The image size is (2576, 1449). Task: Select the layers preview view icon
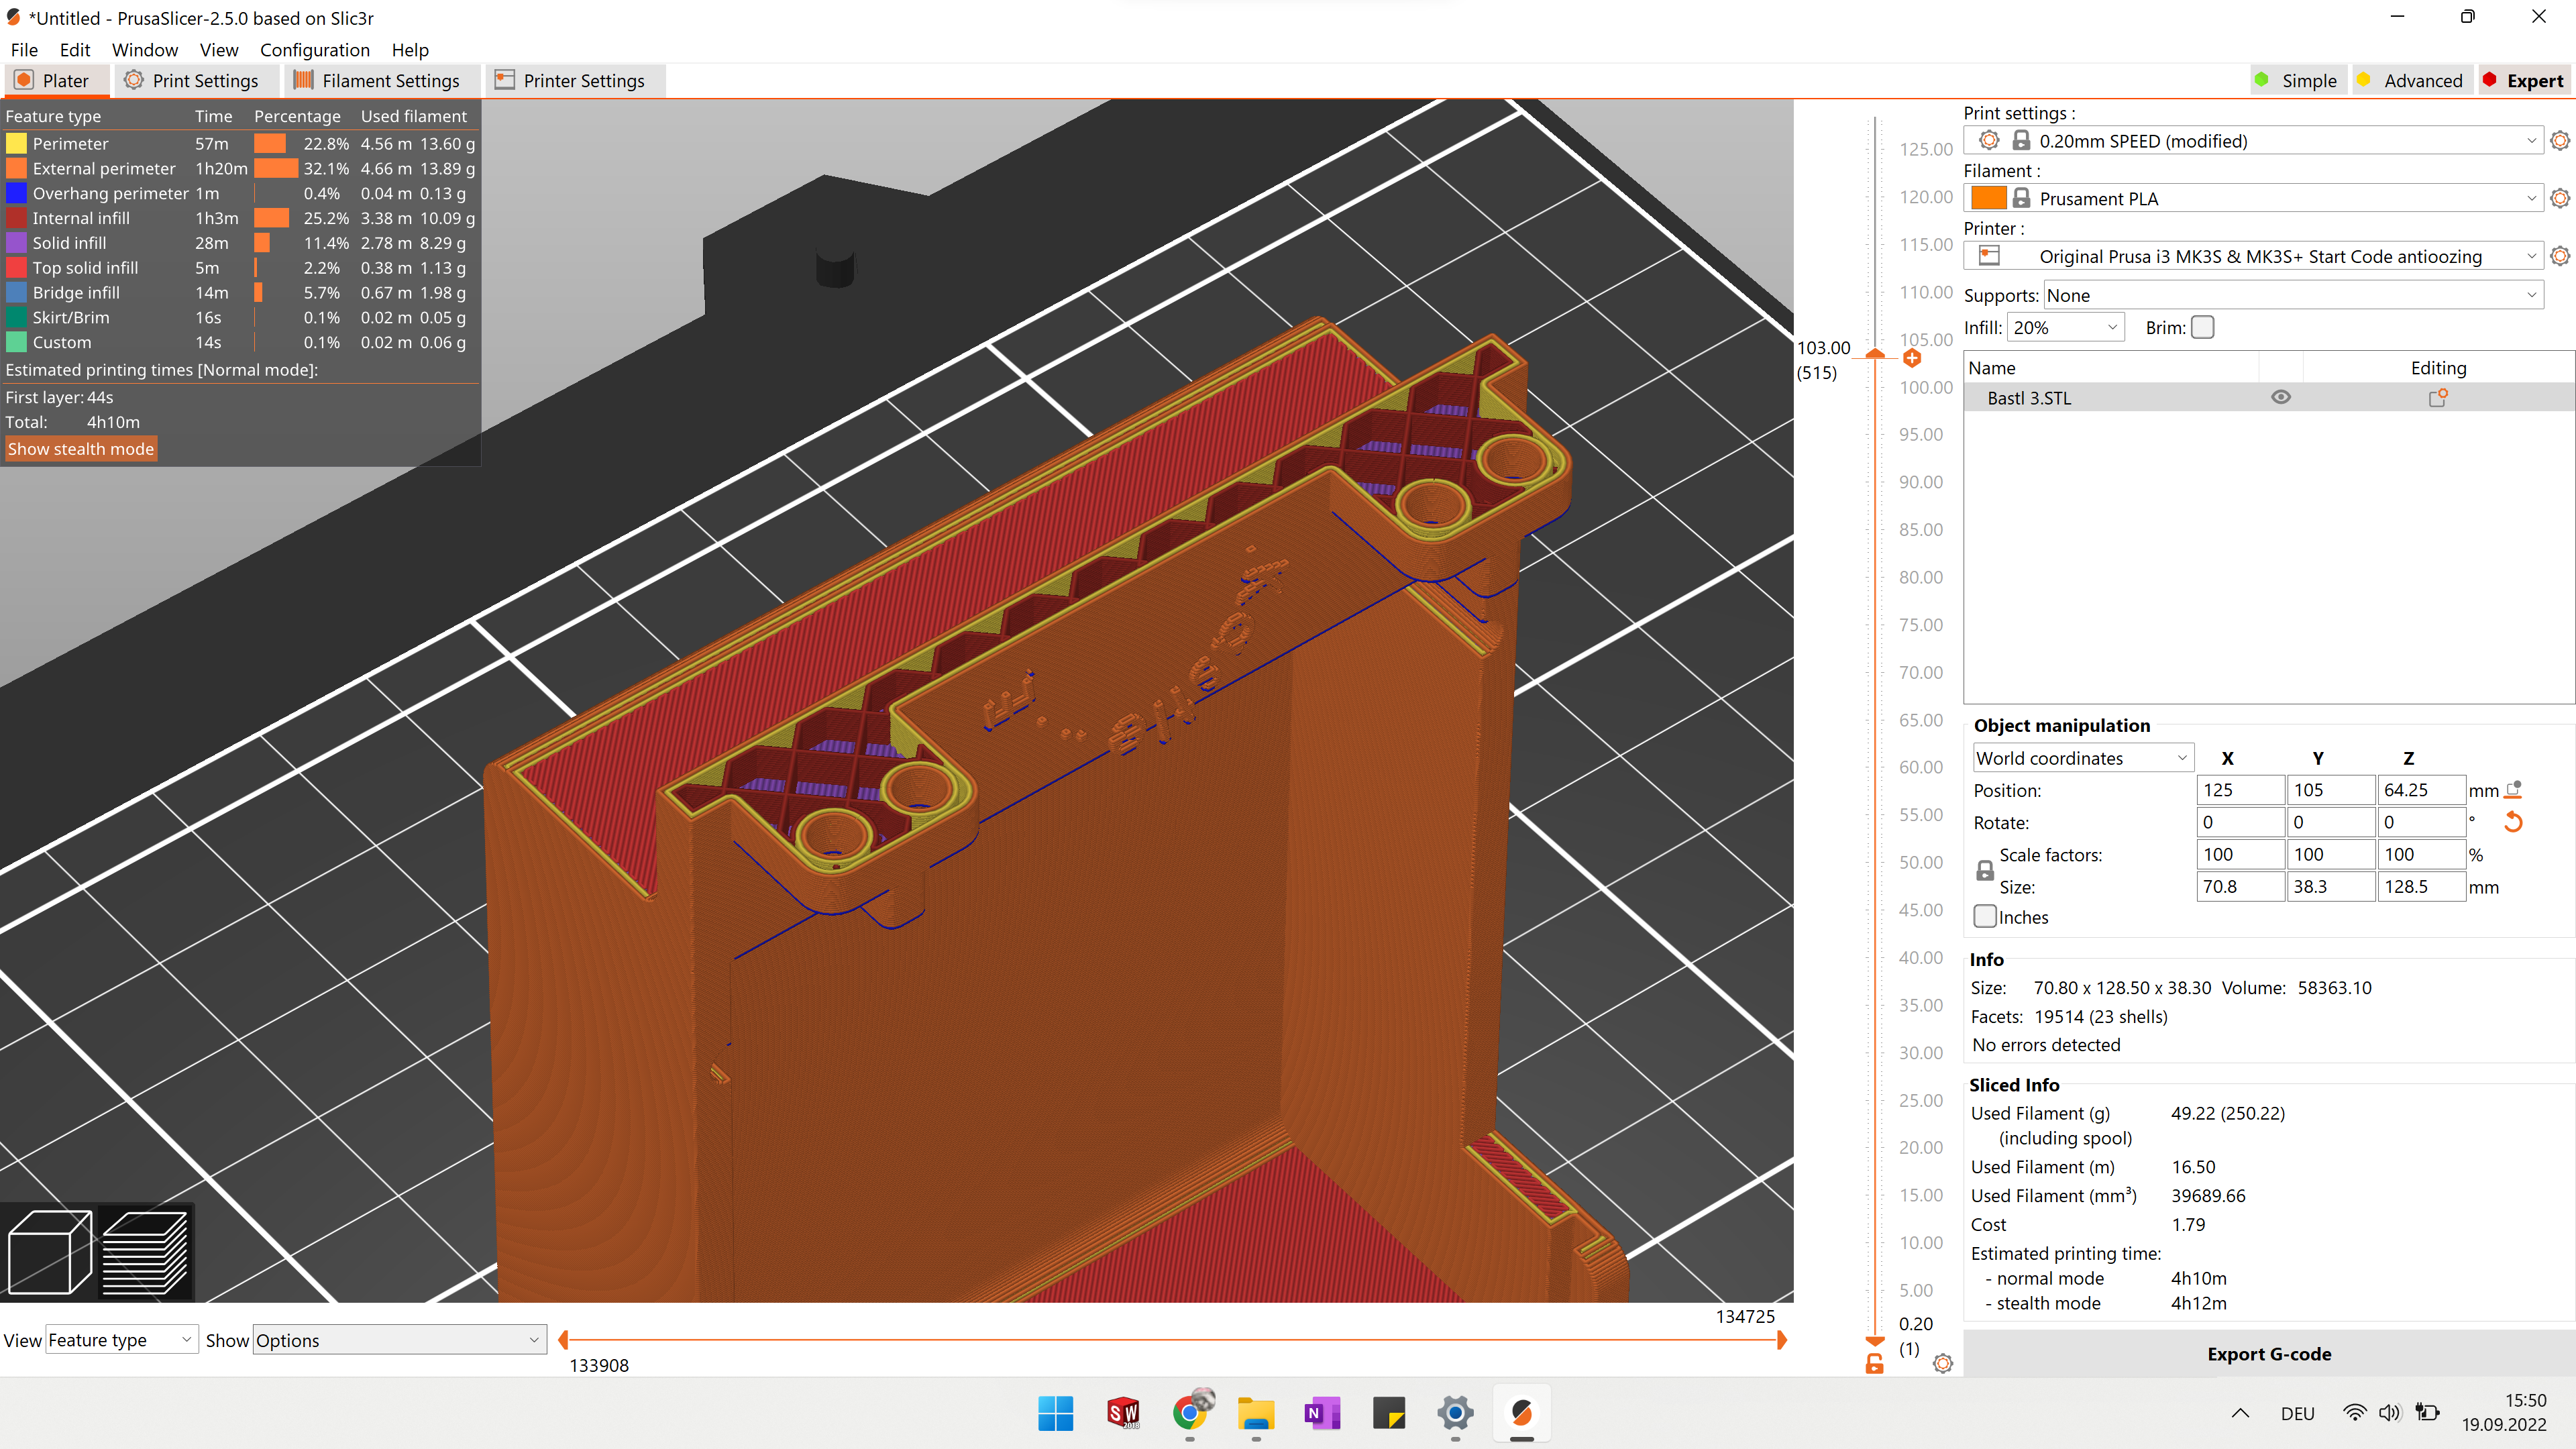point(145,1251)
